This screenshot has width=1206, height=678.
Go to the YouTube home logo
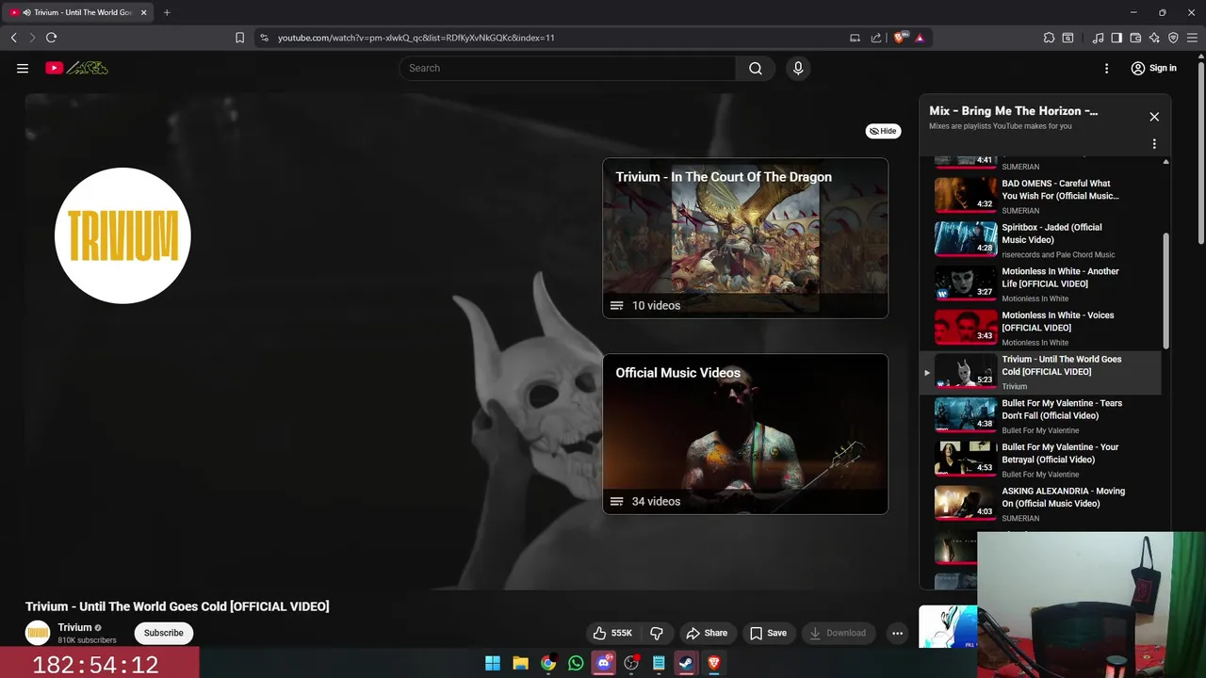click(x=76, y=68)
